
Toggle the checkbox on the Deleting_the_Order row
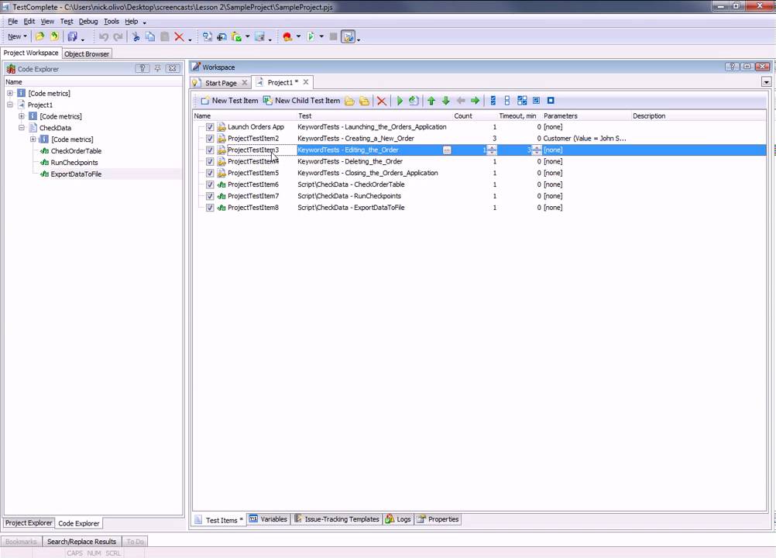pyautogui.click(x=210, y=161)
